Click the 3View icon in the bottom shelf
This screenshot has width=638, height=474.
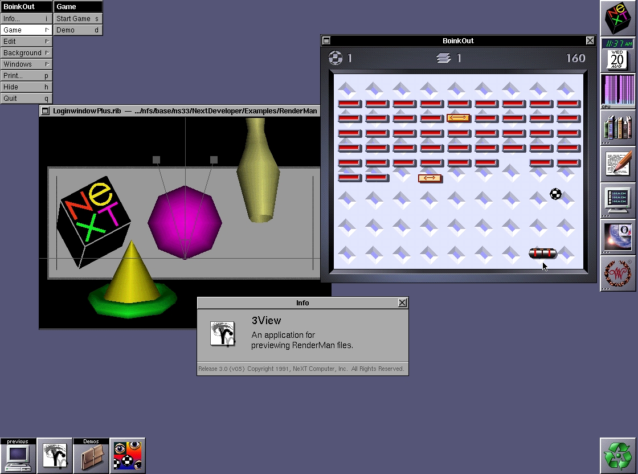click(55, 456)
